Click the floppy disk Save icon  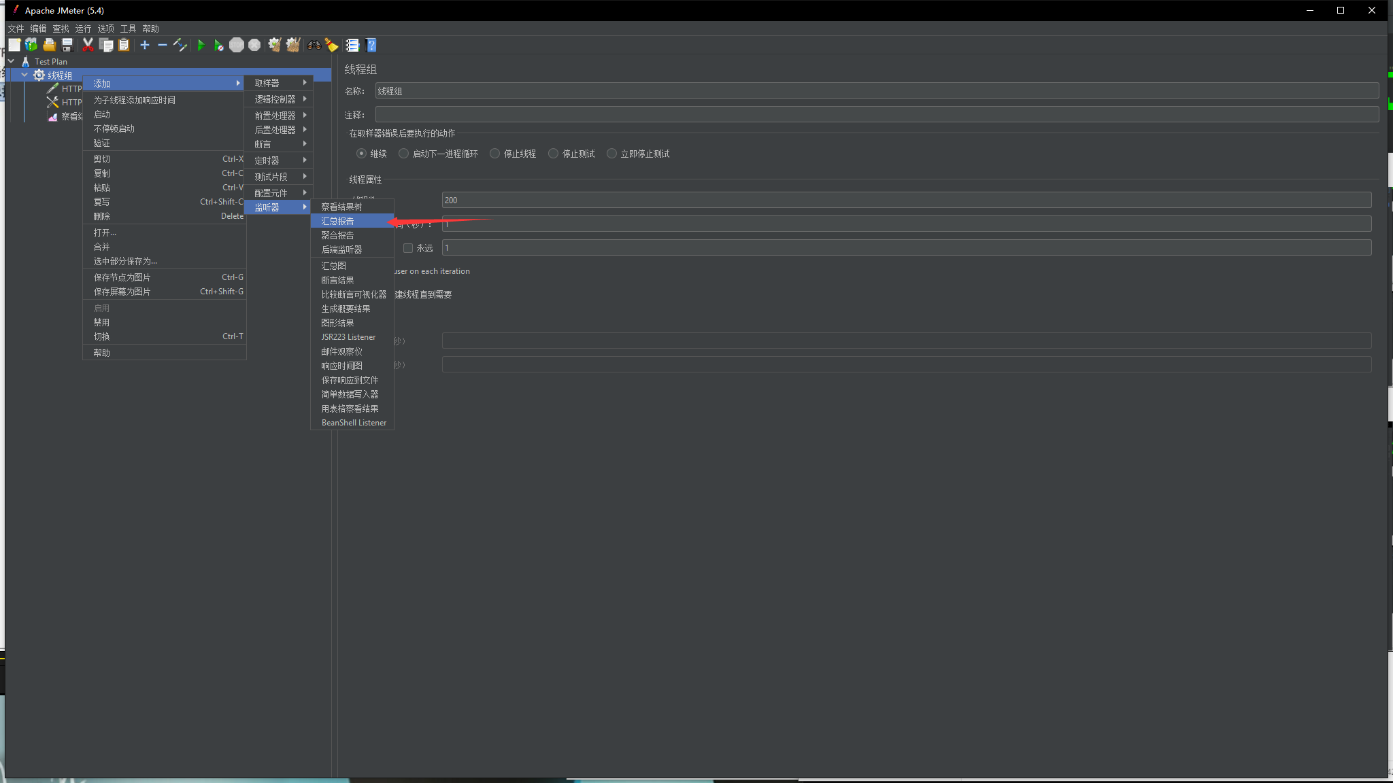pyautogui.click(x=67, y=46)
